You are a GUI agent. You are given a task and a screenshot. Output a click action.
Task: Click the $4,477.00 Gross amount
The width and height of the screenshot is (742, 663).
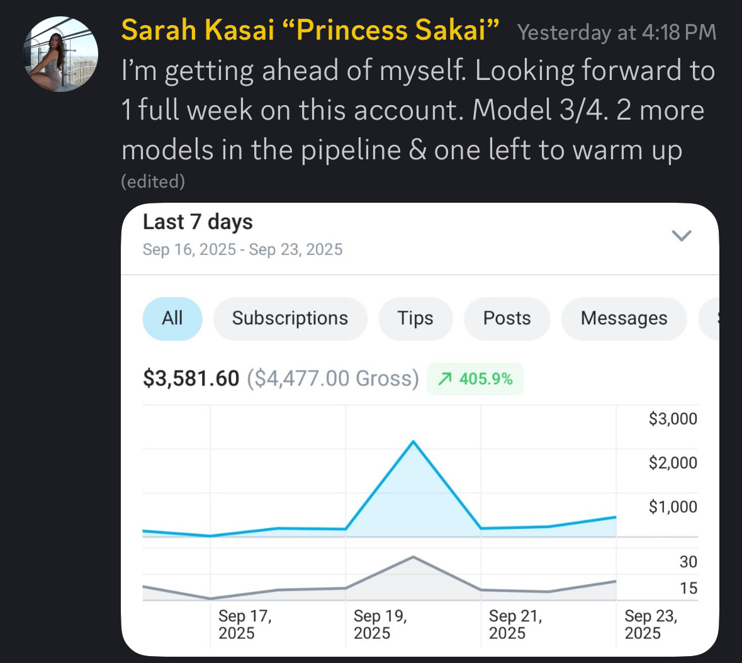point(332,378)
